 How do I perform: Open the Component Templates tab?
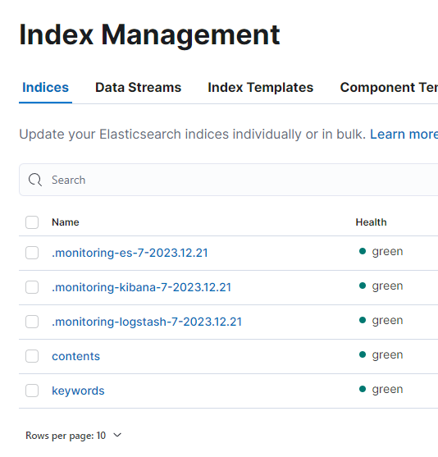click(x=389, y=88)
